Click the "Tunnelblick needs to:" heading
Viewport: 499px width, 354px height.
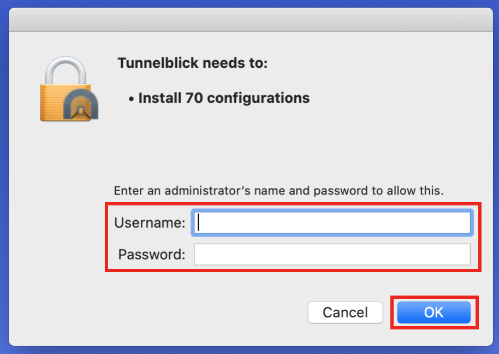(193, 63)
